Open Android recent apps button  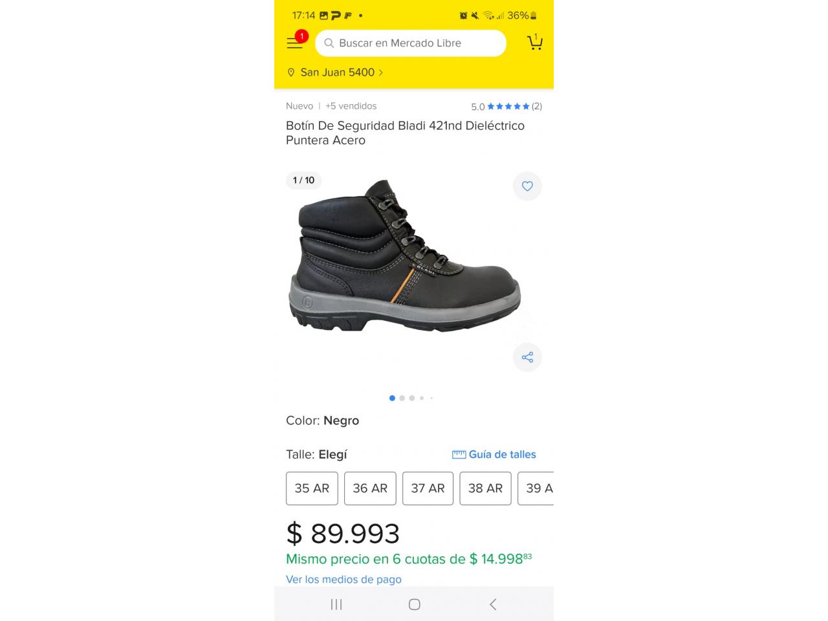coord(336,604)
